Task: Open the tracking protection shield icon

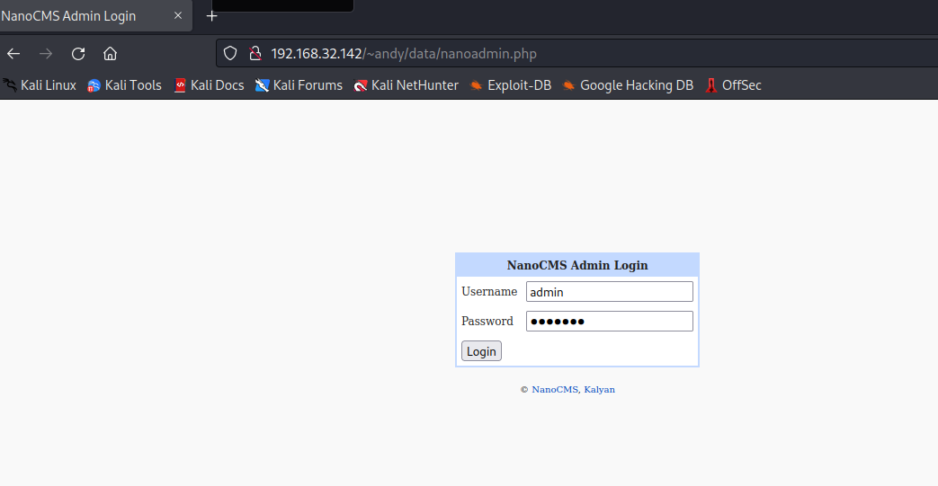Action: pos(230,53)
